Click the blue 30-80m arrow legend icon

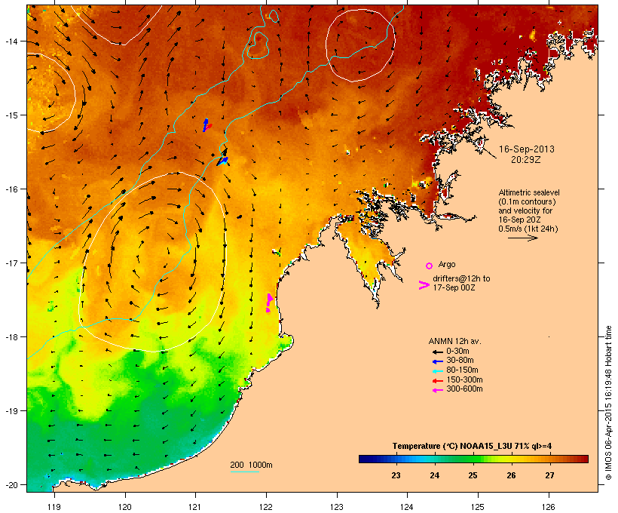click(437, 361)
